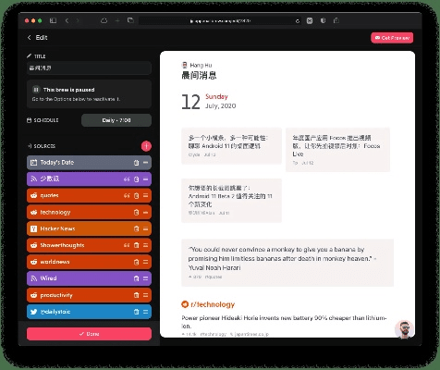Open the Hacker News source row

point(89,228)
